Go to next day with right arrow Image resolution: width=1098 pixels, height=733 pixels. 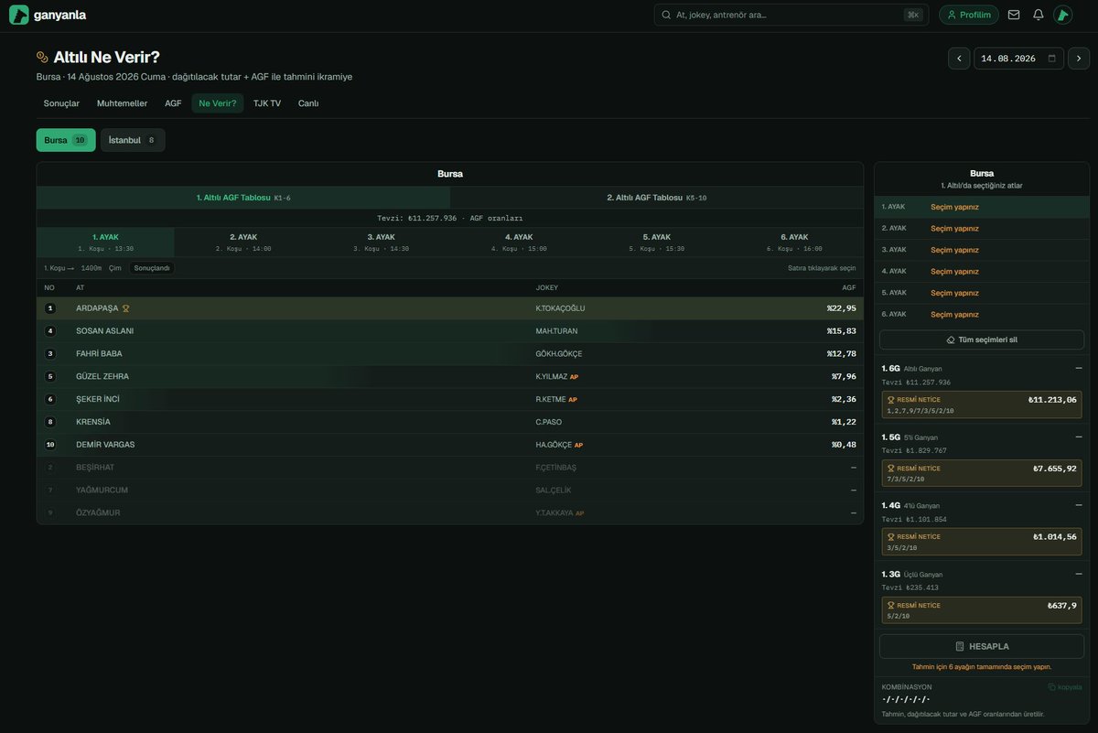coord(1078,59)
